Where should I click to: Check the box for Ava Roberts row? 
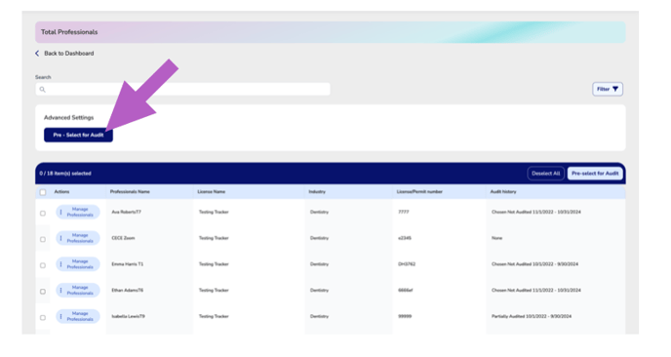(x=43, y=214)
